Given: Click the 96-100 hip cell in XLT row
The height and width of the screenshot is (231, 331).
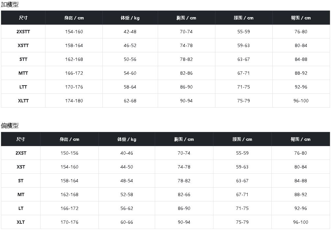Looking at the screenshot, I should [x=300, y=222].
